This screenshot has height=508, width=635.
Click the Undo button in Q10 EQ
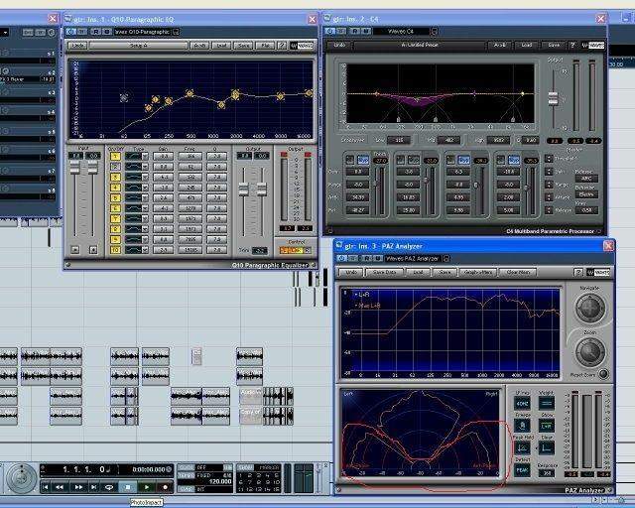pos(78,45)
